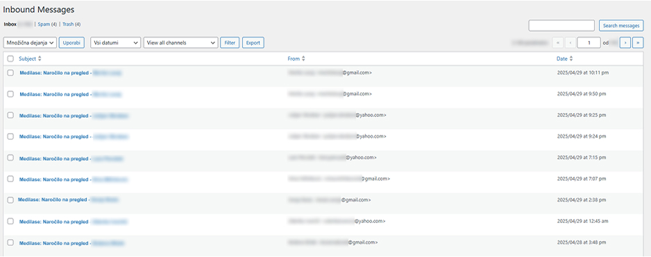Select the message dated 2025/04/28 at 3:48 pm

pyautogui.click(x=10, y=242)
